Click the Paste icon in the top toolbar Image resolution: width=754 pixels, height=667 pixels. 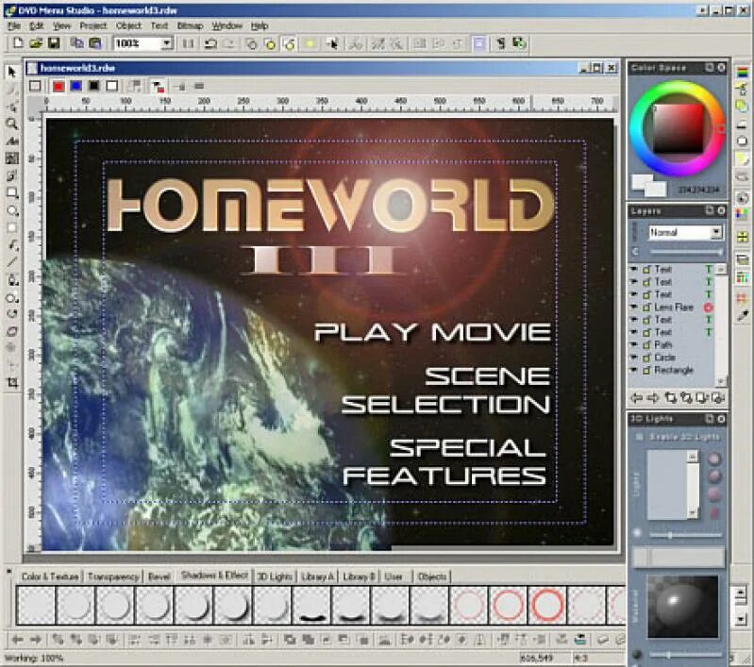[x=95, y=43]
